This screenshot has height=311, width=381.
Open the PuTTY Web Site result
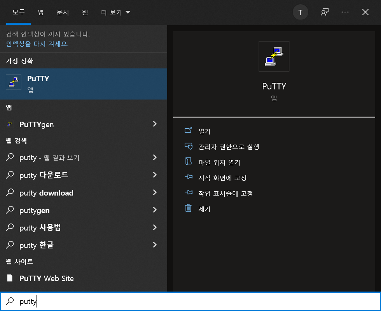[83, 278]
